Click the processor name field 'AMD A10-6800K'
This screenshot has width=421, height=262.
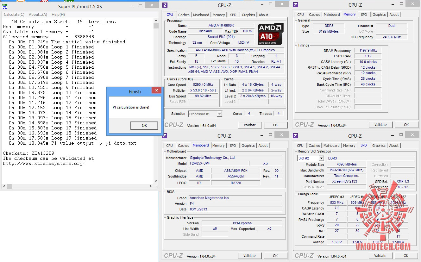(x=221, y=26)
